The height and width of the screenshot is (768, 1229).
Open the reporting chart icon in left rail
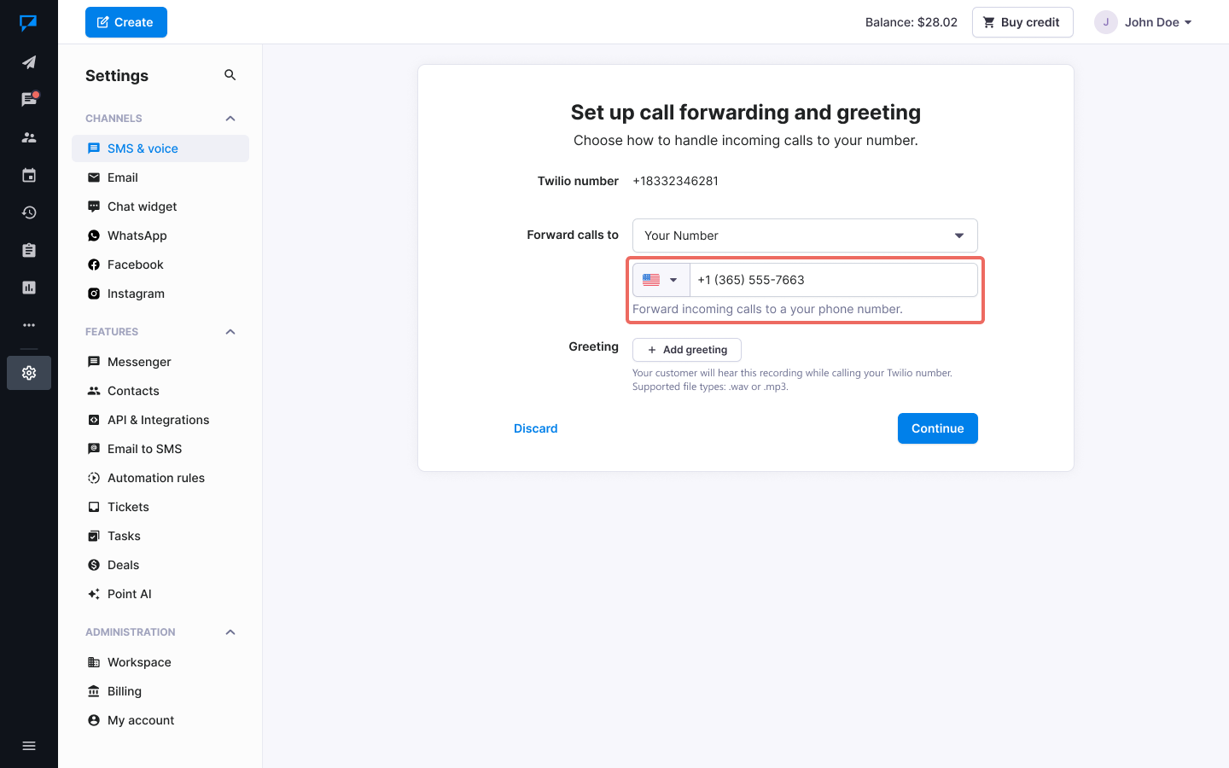29,288
